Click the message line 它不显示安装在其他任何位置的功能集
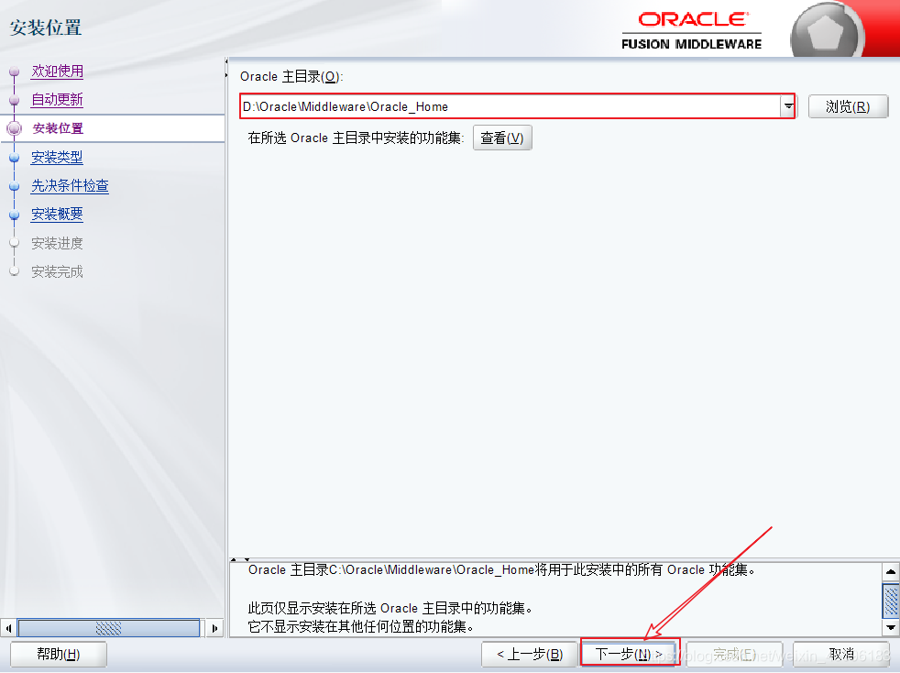This screenshot has width=900, height=673. point(361,626)
